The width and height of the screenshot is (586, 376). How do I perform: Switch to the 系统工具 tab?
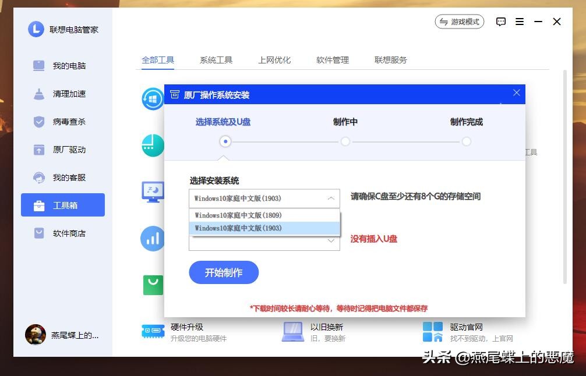point(216,59)
